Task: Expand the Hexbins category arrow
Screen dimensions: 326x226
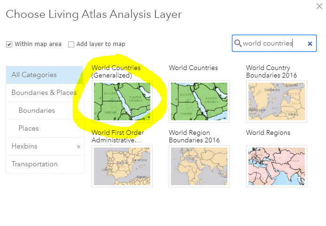Action: [78, 147]
